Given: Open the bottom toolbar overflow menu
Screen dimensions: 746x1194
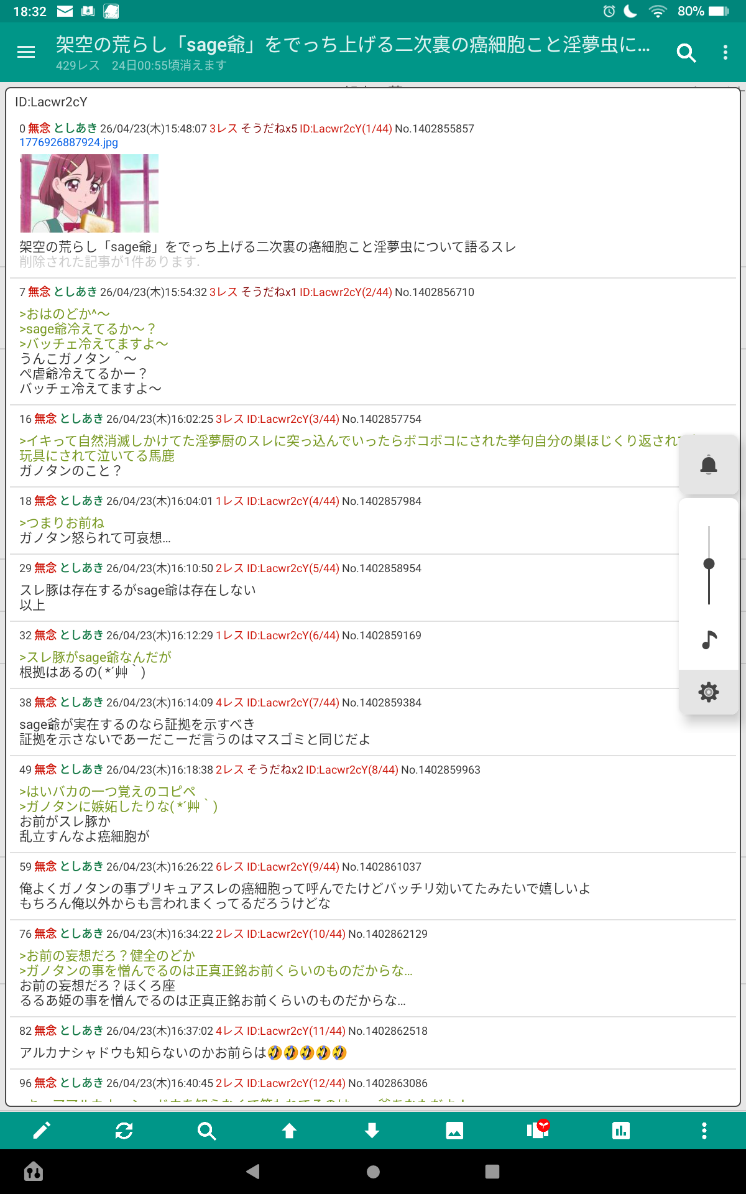Looking at the screenshot, I should coord(704,1131).
